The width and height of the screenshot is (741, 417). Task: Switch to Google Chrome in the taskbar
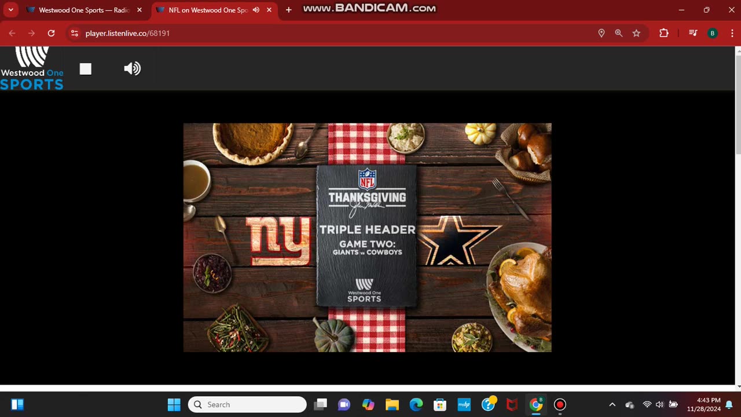tap(537, 404)
